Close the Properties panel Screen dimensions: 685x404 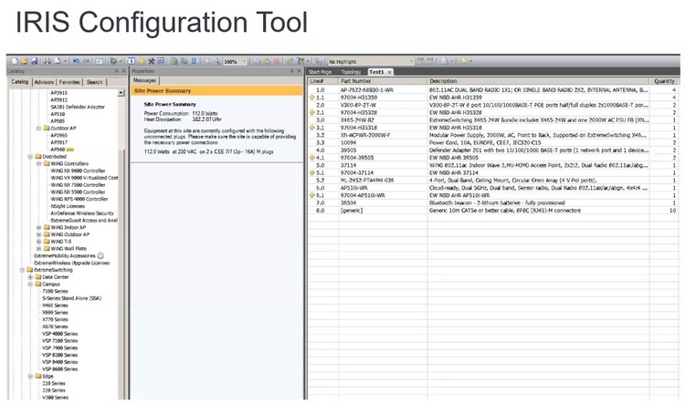[x=300, y=71]
